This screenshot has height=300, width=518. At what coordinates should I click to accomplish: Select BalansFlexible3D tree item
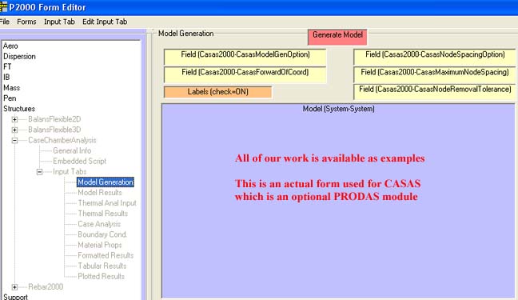pyautogui.click(x=54, y=130)
